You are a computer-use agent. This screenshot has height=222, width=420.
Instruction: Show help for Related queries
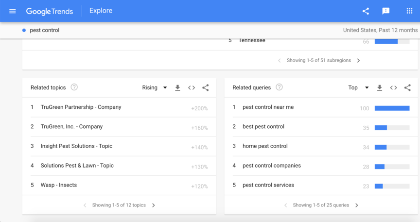coord(279,87)
